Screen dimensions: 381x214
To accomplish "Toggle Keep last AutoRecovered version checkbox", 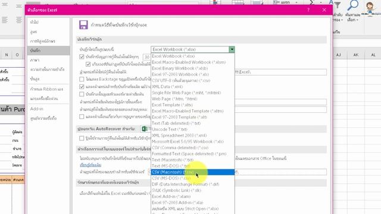I will coord(88,64).
